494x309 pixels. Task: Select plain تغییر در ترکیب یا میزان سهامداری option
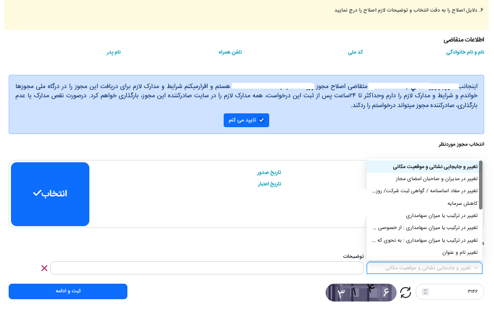(423, 216)
